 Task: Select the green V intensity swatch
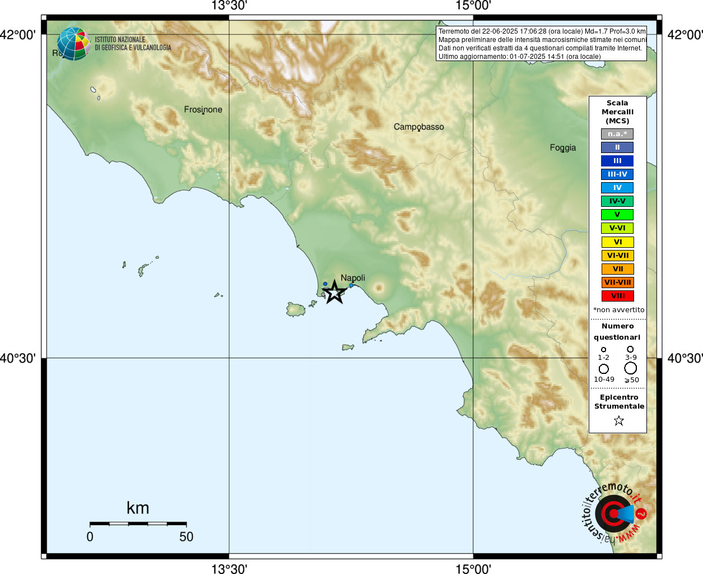617,215
